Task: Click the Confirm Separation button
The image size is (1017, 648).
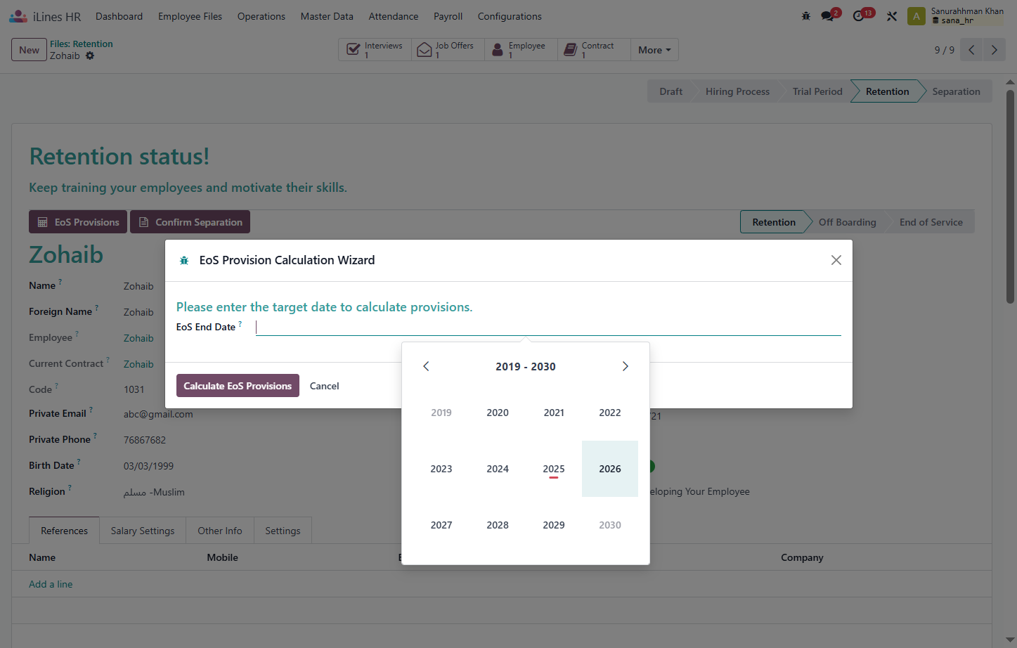Action: pos(190,222)
